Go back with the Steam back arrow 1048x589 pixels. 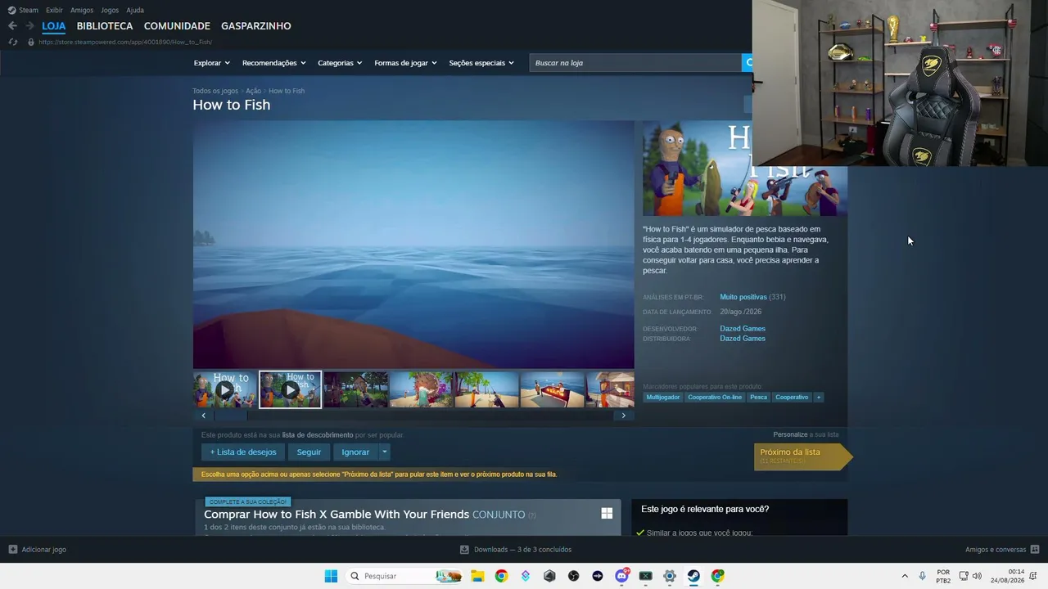click(12, 26)
